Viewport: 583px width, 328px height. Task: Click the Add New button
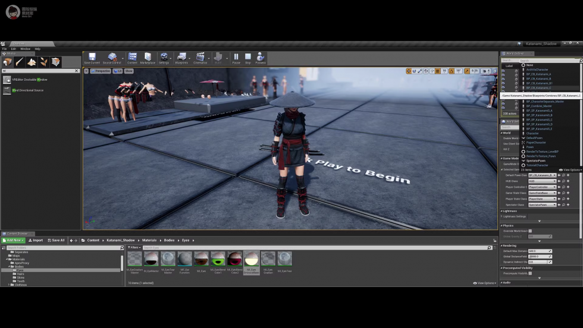[x=13, y=240]
